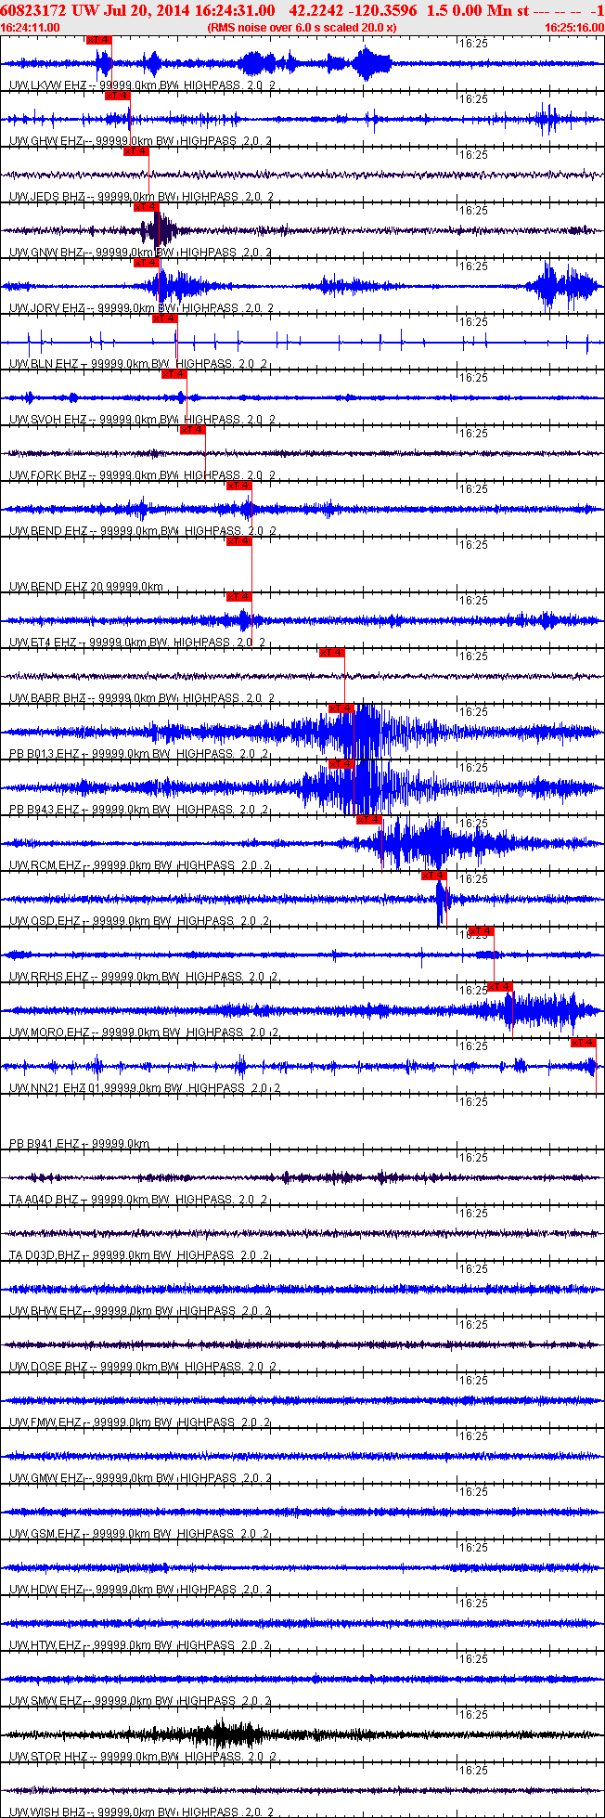
Task: Select the UW.DOSE BHZ station label
Action: coord(143,1367)
